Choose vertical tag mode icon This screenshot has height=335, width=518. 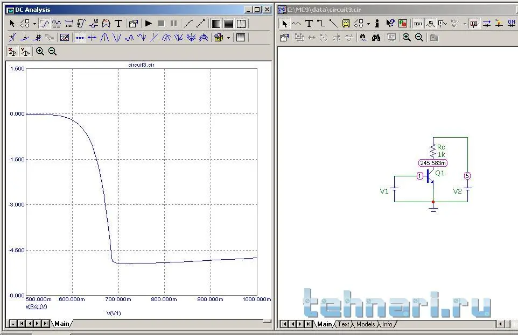[81, 24]
